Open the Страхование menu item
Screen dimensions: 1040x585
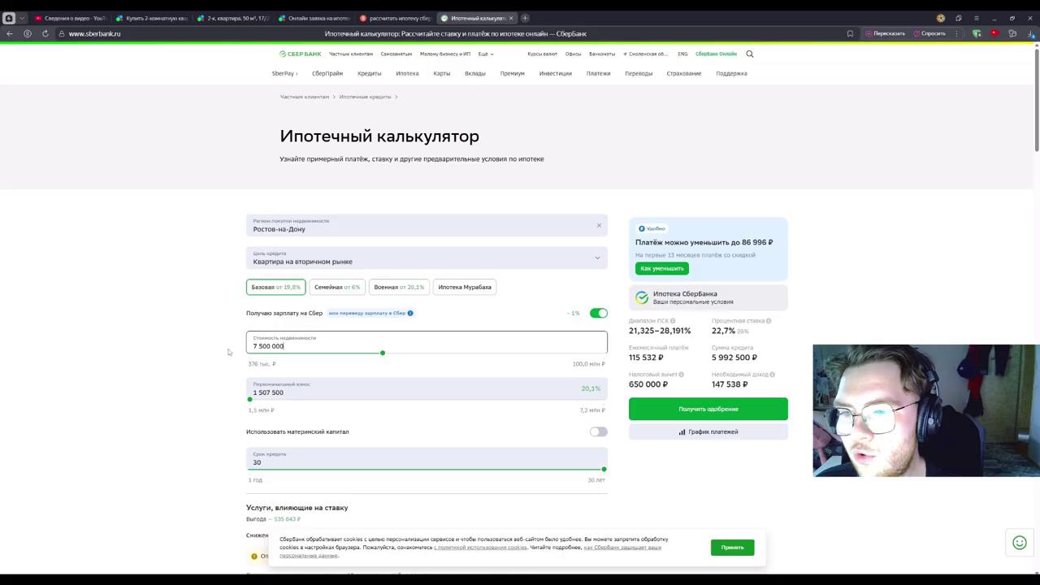tap(684, 73)
